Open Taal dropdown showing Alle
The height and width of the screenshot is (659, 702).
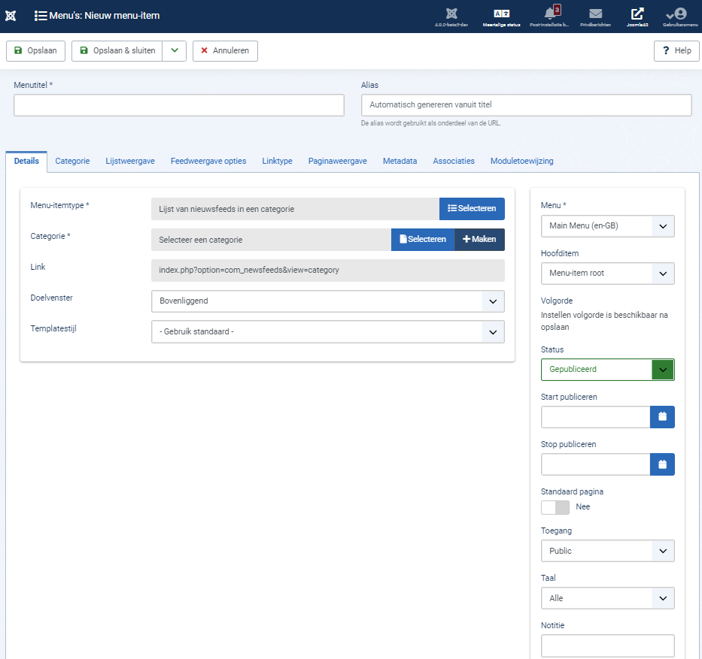tap(607, 599)
